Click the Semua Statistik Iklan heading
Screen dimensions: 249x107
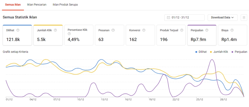20,17
